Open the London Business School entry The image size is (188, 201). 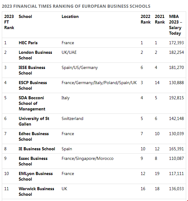35,55
